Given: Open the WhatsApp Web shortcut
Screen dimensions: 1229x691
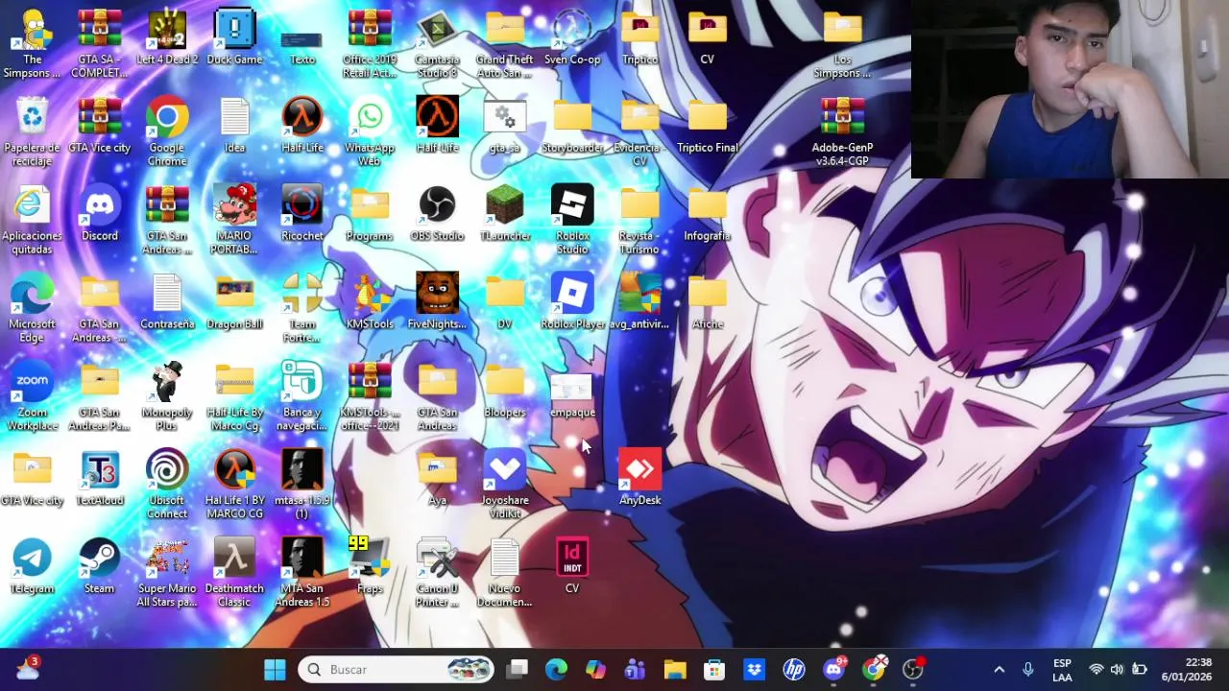Looking at the screenshot, I should [370, 132].
